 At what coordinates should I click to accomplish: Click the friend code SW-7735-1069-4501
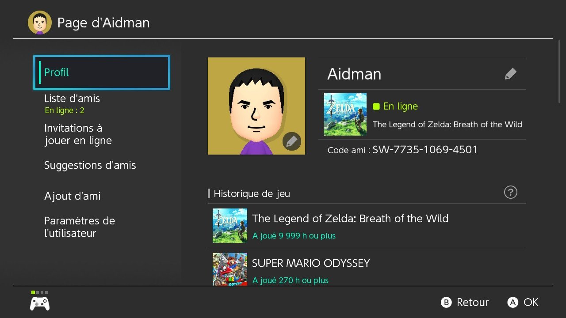pos(425,150)
